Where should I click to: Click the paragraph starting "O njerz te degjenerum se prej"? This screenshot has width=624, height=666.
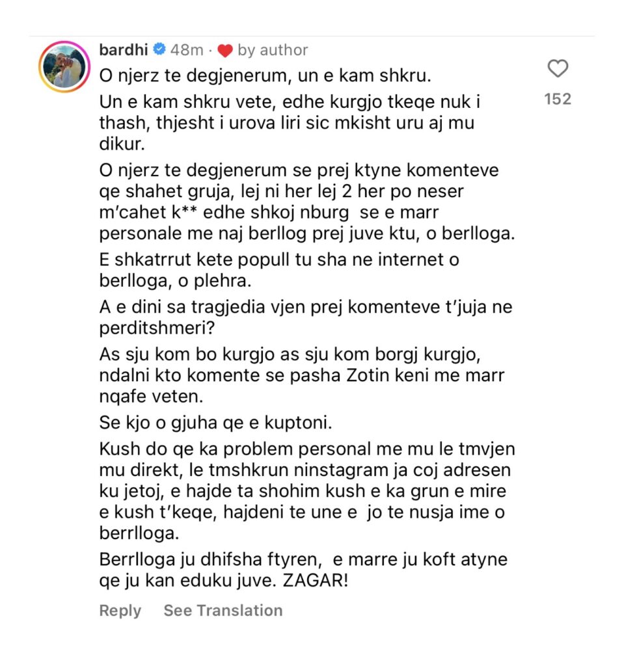[307, 202]
